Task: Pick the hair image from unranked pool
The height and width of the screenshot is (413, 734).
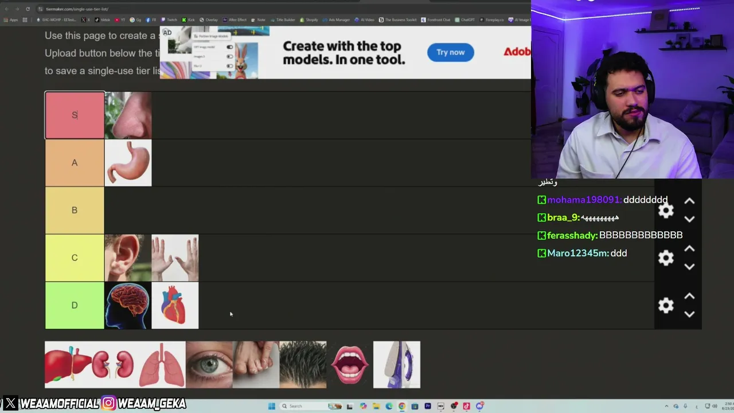Action: [303, 365]
